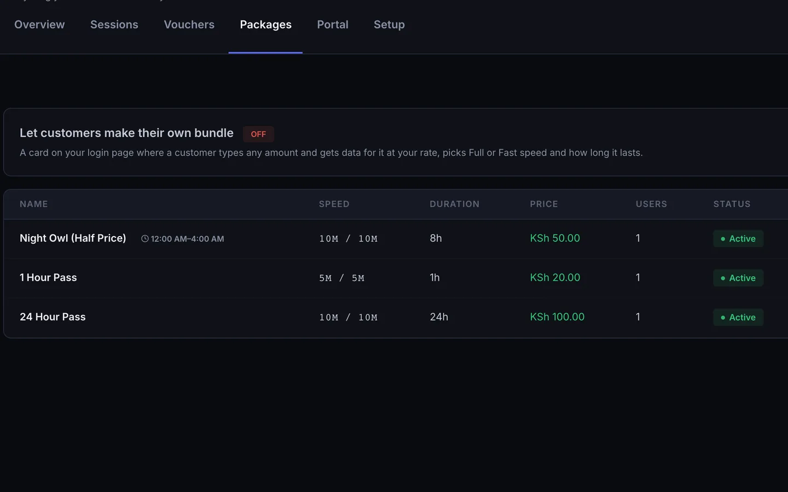This screenshot has height=492, width=788.
Task: Click the users count for 24 Hour Pass
Action: [x=638, y=317]
